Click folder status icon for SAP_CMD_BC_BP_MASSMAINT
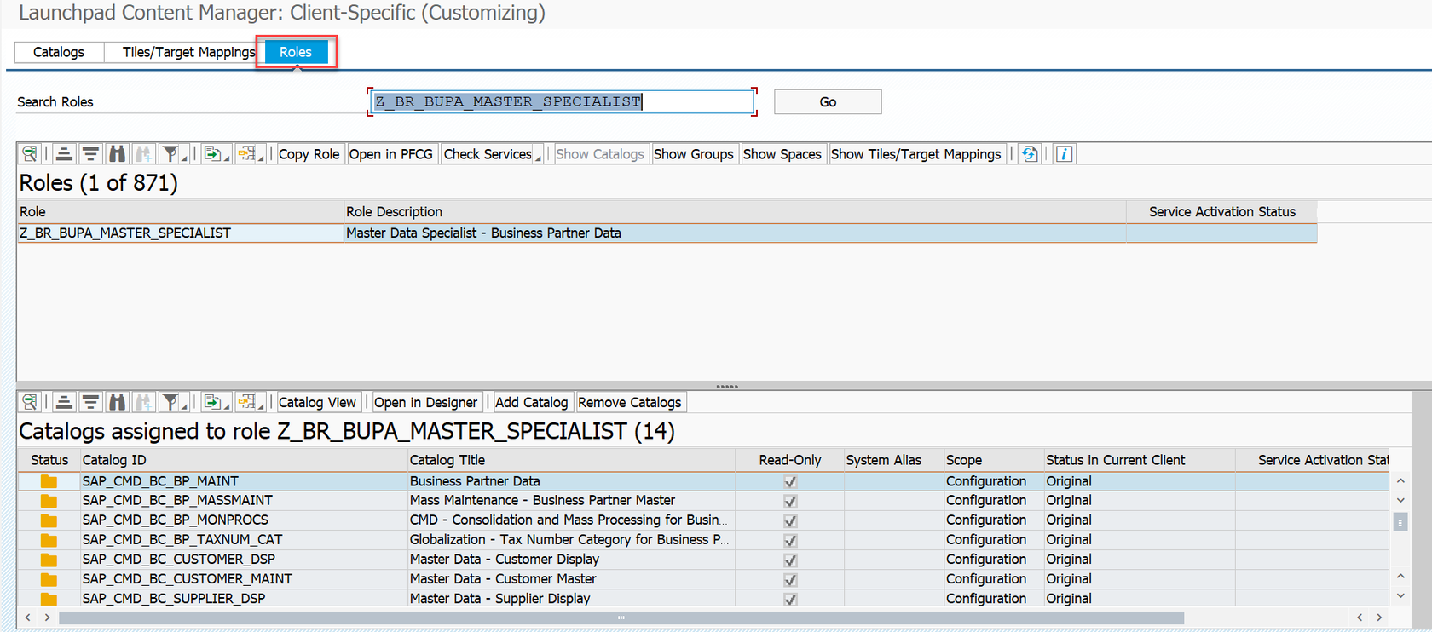 click(49, 501)
